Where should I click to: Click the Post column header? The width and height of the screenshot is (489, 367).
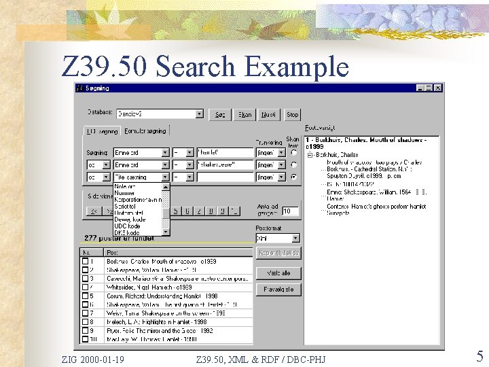click(178, 252)
